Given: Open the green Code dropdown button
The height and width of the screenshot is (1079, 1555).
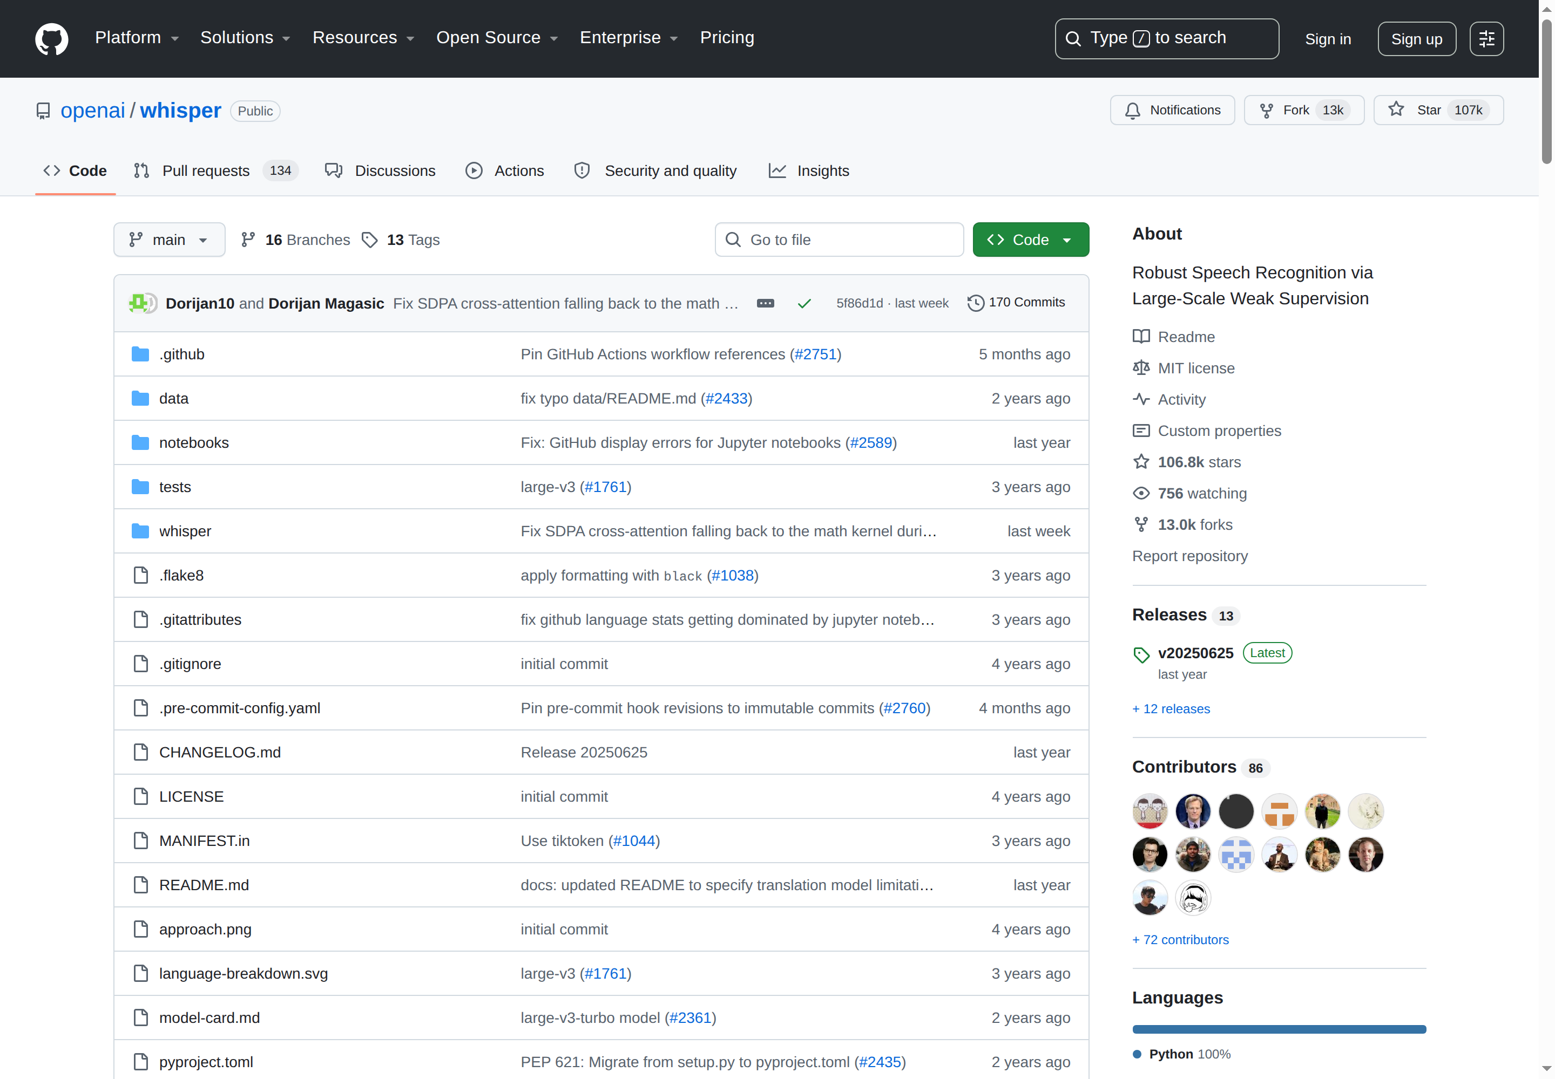Looking at the screenshot, I should (x=1031, y=240).
